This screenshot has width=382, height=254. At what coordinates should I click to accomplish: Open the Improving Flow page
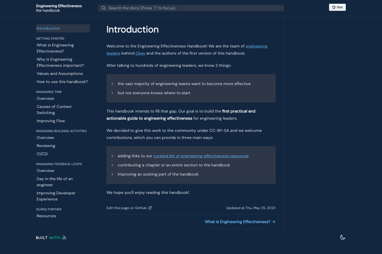pos(51,121)
